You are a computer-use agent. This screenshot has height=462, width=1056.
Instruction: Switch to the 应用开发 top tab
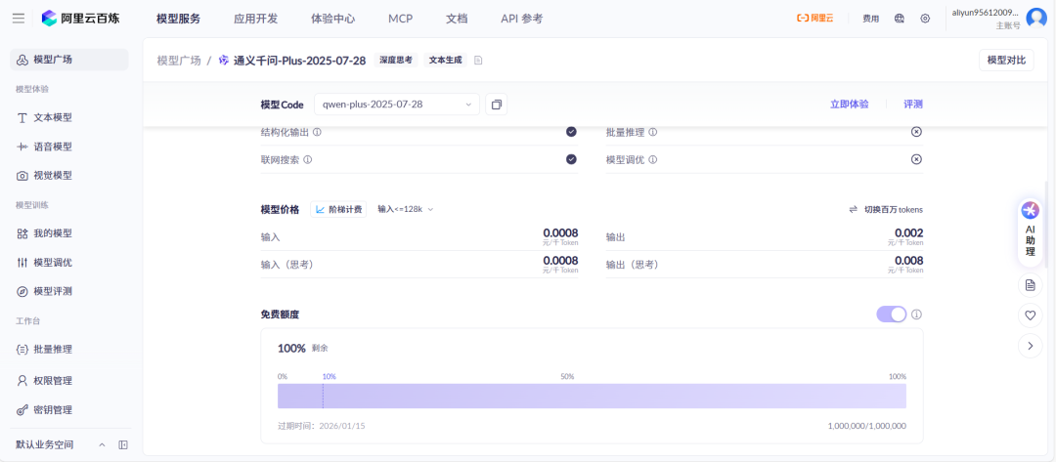[255, 19]
